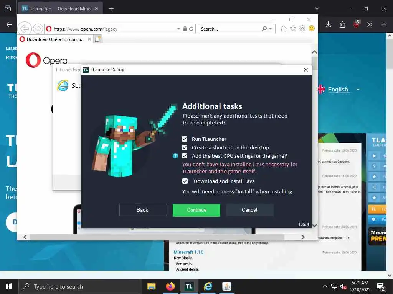Click the smiley feedback icon
Screen dimensions: 393x294
pos(312,28)
